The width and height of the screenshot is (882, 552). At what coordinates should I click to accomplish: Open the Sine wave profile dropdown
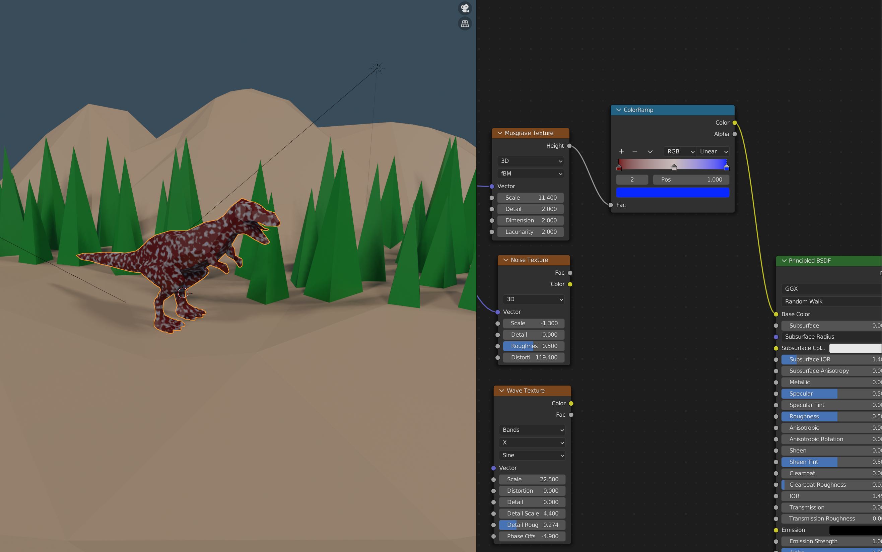(532, 455)
